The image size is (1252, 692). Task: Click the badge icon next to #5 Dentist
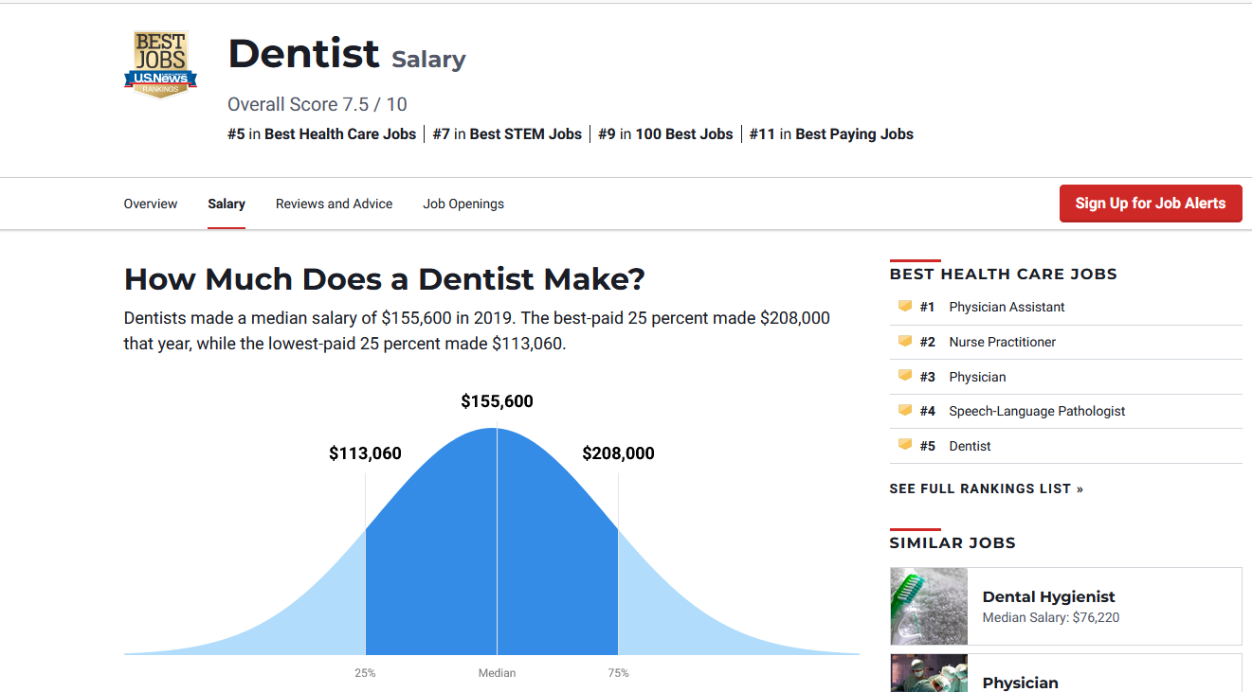click(904, 446)
